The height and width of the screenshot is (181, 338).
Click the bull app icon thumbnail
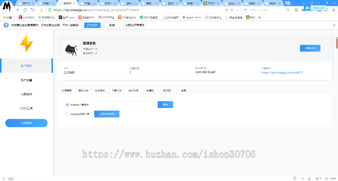[71, 48]
